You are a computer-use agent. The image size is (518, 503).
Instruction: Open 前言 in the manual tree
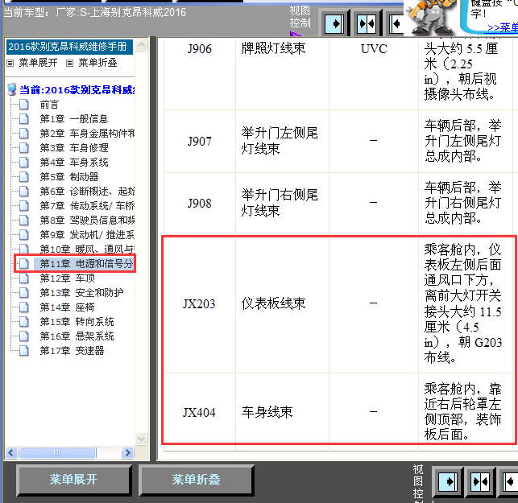tap(49, 105)
